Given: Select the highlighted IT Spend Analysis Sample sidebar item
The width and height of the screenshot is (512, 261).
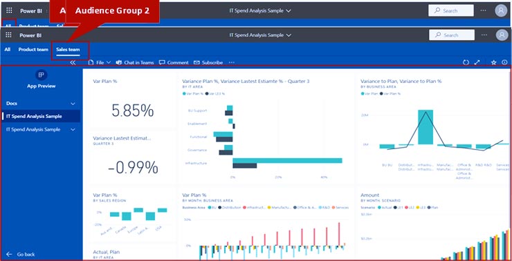Looking at the screenshot, I should coord(41,116).
